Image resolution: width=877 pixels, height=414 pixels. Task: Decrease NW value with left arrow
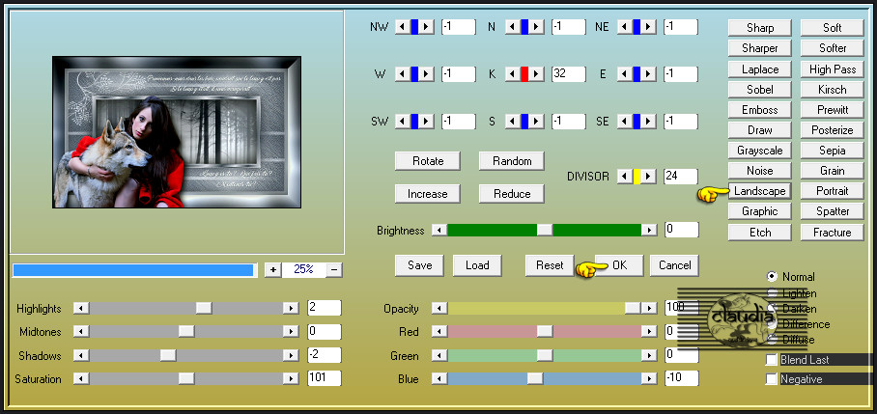click(402, 27)
